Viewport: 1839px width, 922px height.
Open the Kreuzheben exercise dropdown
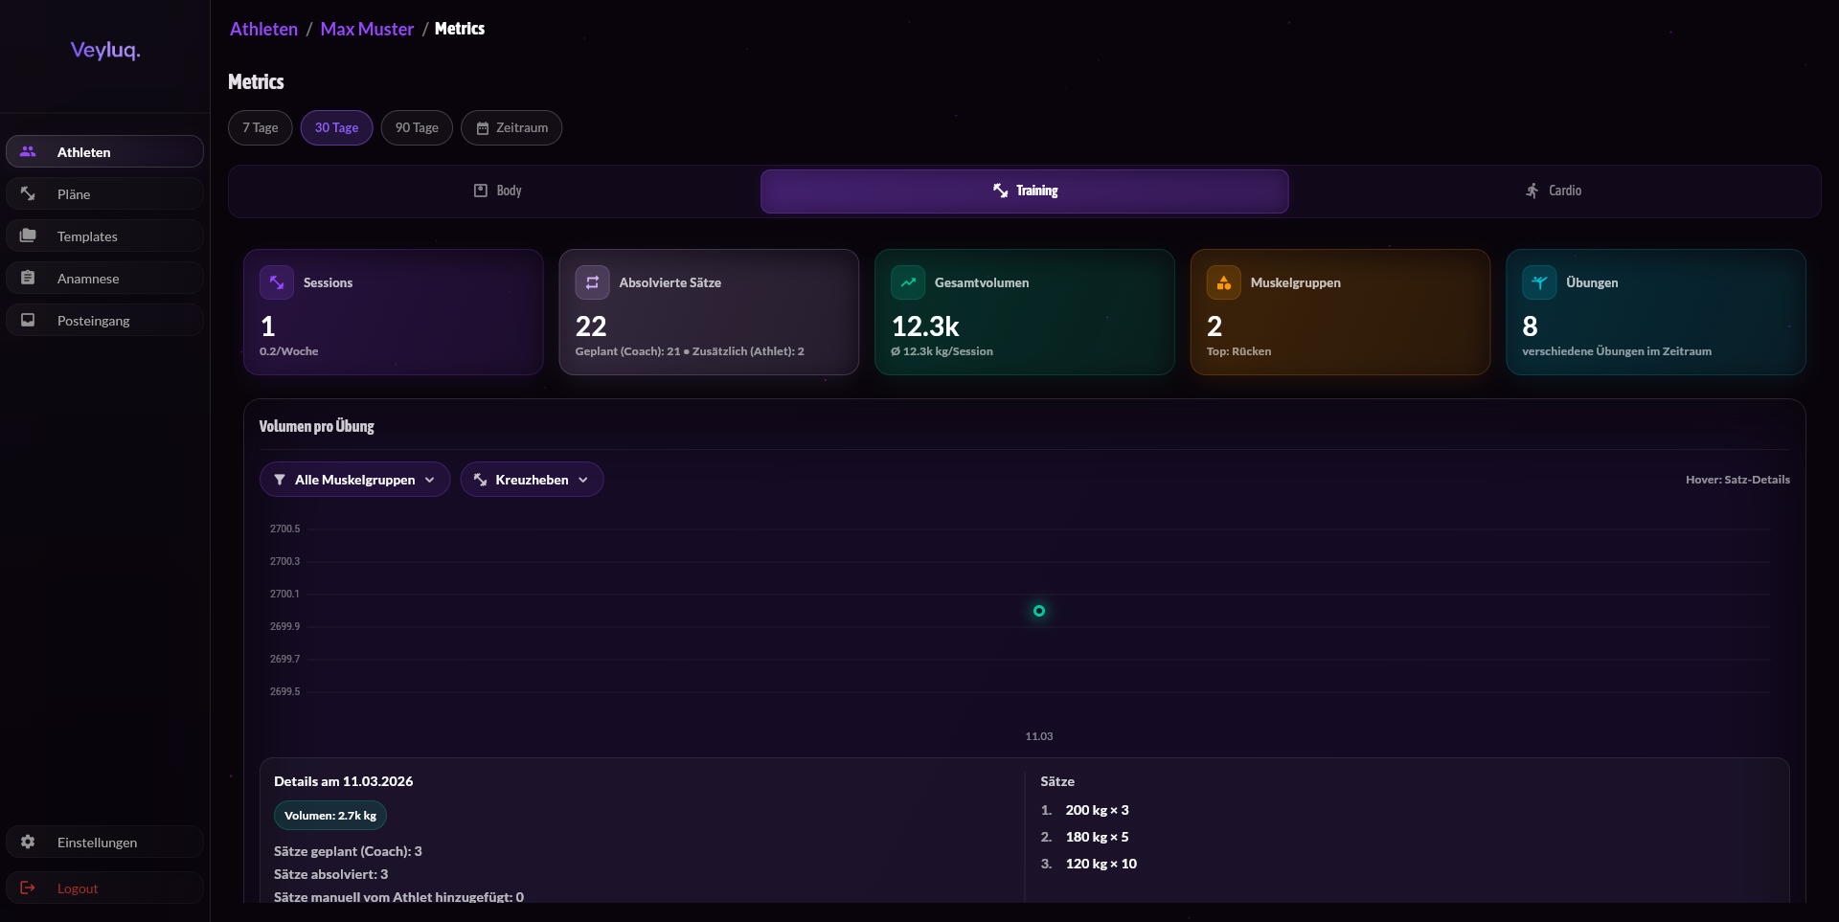[532, 480]
